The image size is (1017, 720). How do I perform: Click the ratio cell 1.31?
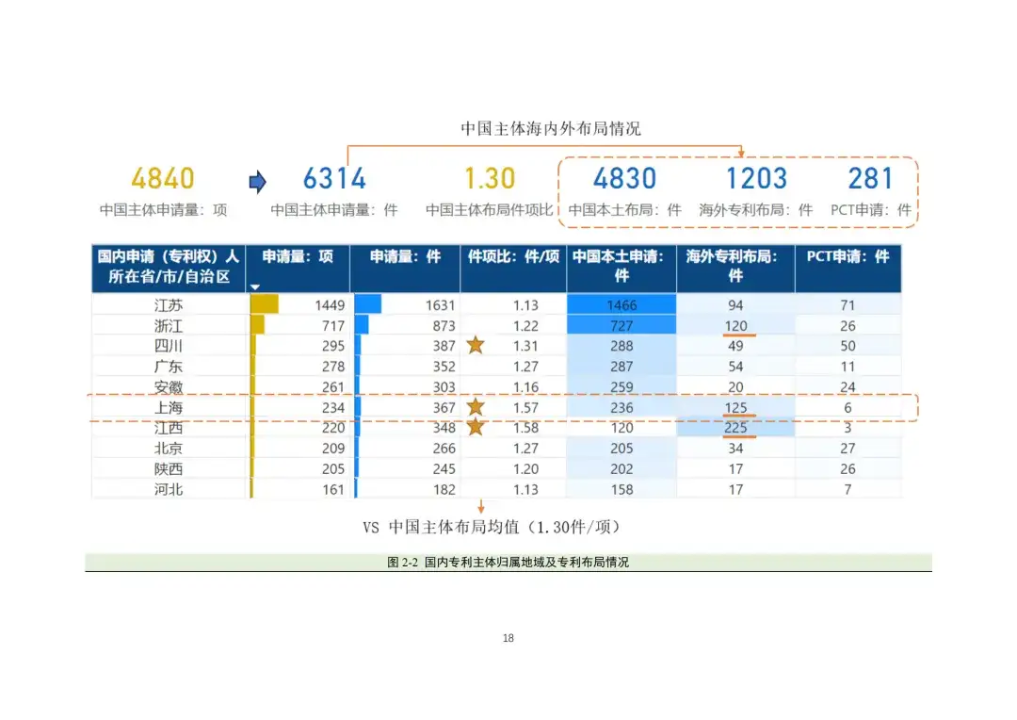[x=525, y=345]
